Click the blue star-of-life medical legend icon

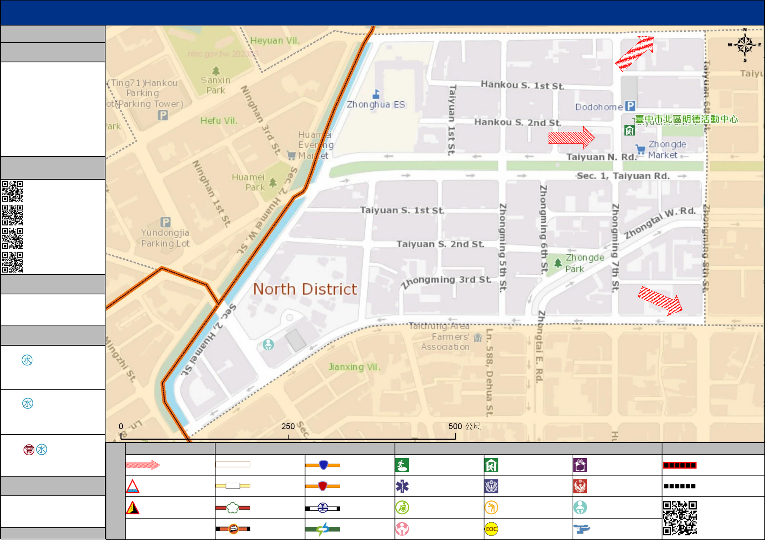click(402, 487)
